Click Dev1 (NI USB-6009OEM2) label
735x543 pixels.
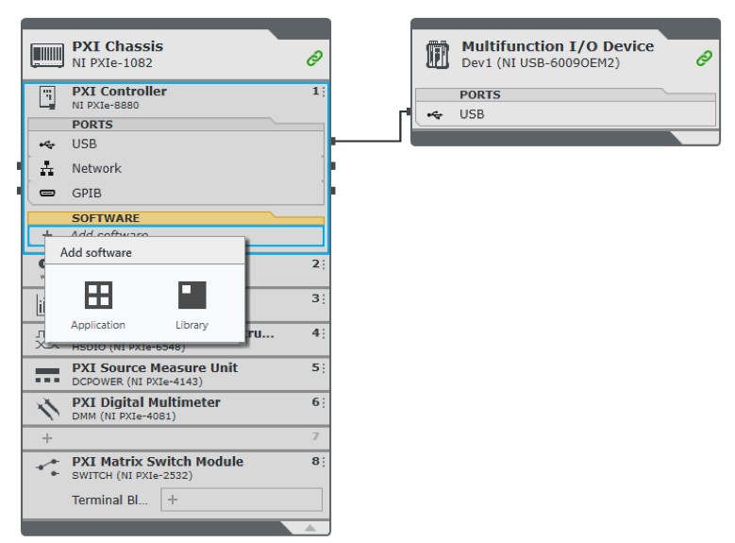[541, 63]
